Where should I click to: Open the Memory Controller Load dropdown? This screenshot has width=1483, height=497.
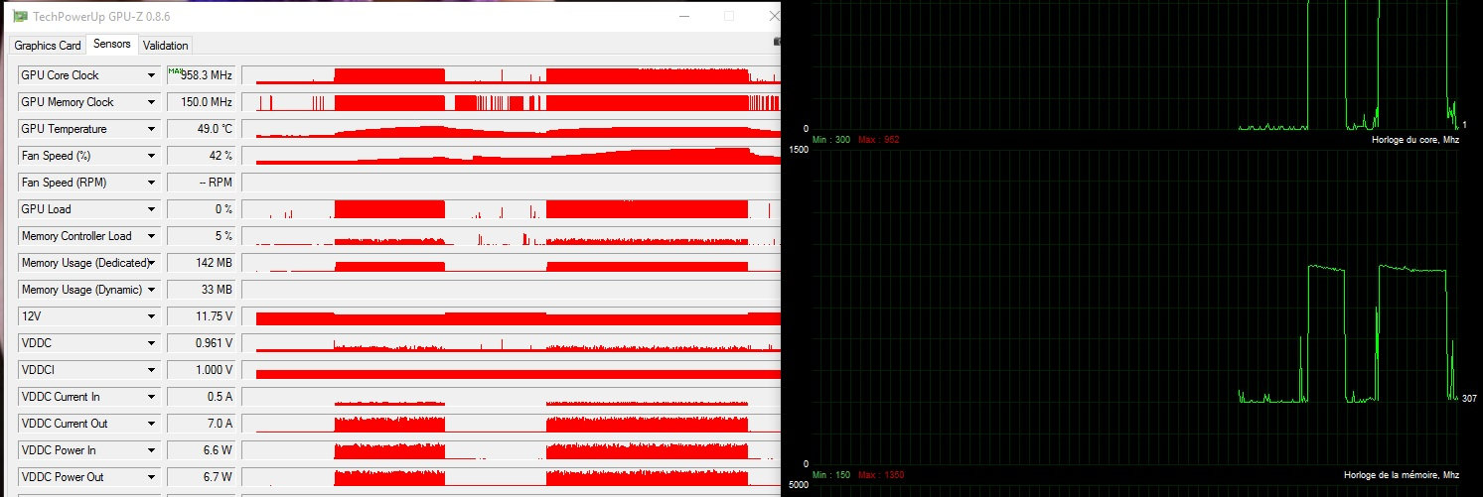152,236
